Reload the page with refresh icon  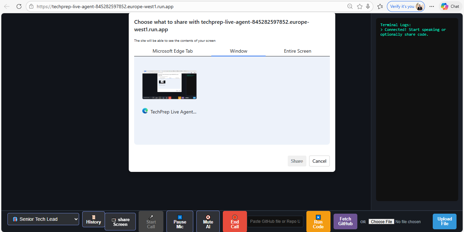19,6
